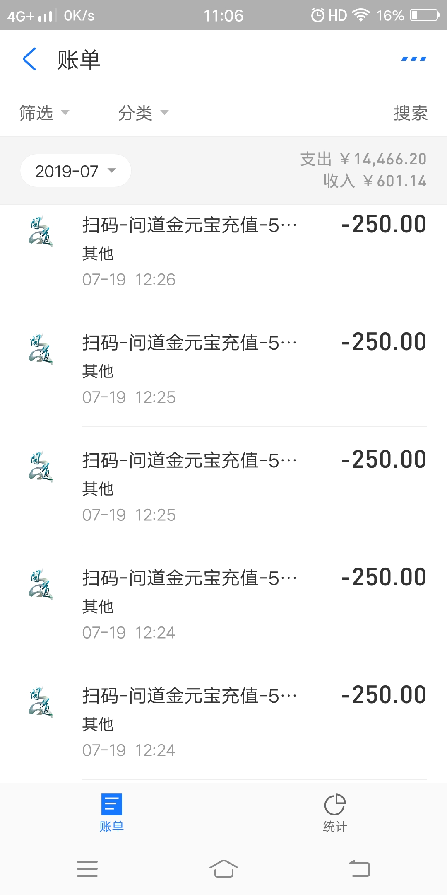Open the 2019-07 month selector
The width and height of the screenshot is (447, 895).
point(76,171)
